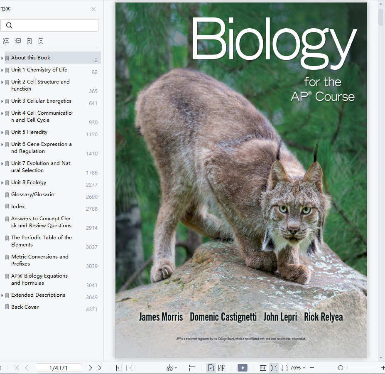Click page number 2690 in bookmarks list
The height and width of the screenshot is (374, 385).
point(92,197)
